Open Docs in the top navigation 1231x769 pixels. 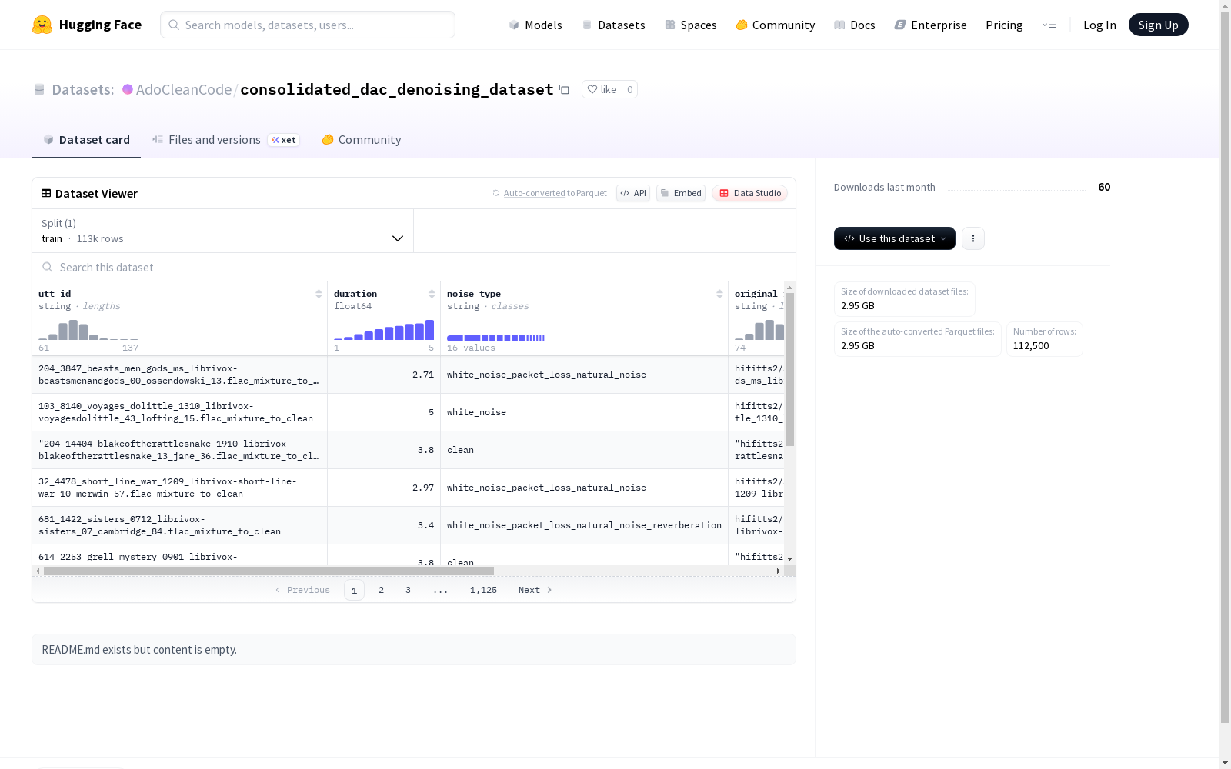(x=855, y=25)
